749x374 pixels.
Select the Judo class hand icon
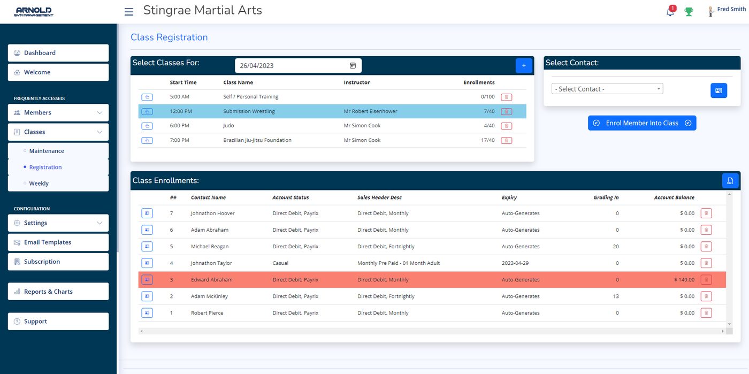(x=147, y=126)
